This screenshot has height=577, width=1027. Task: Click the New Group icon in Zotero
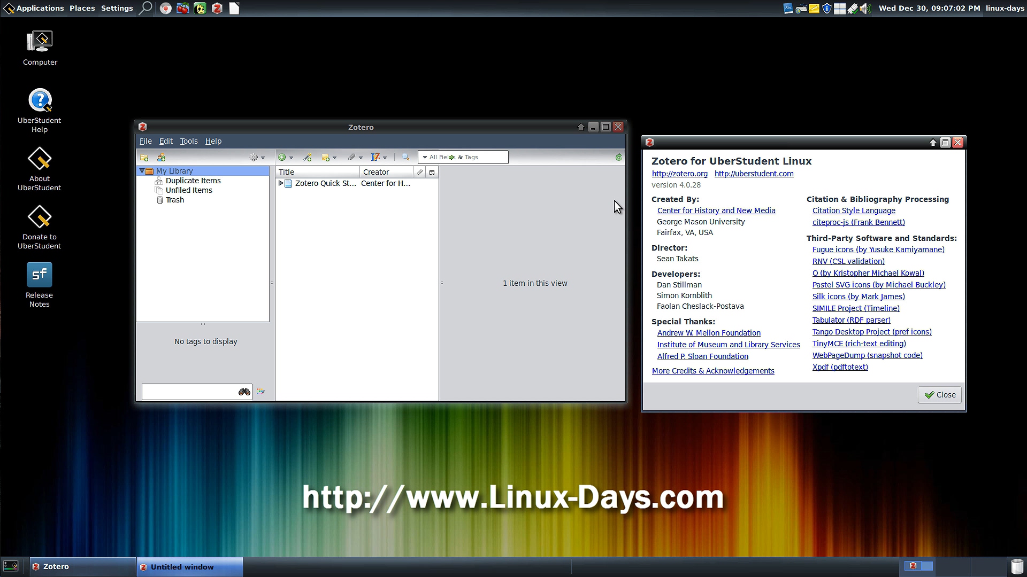click(x=161, y=158)
